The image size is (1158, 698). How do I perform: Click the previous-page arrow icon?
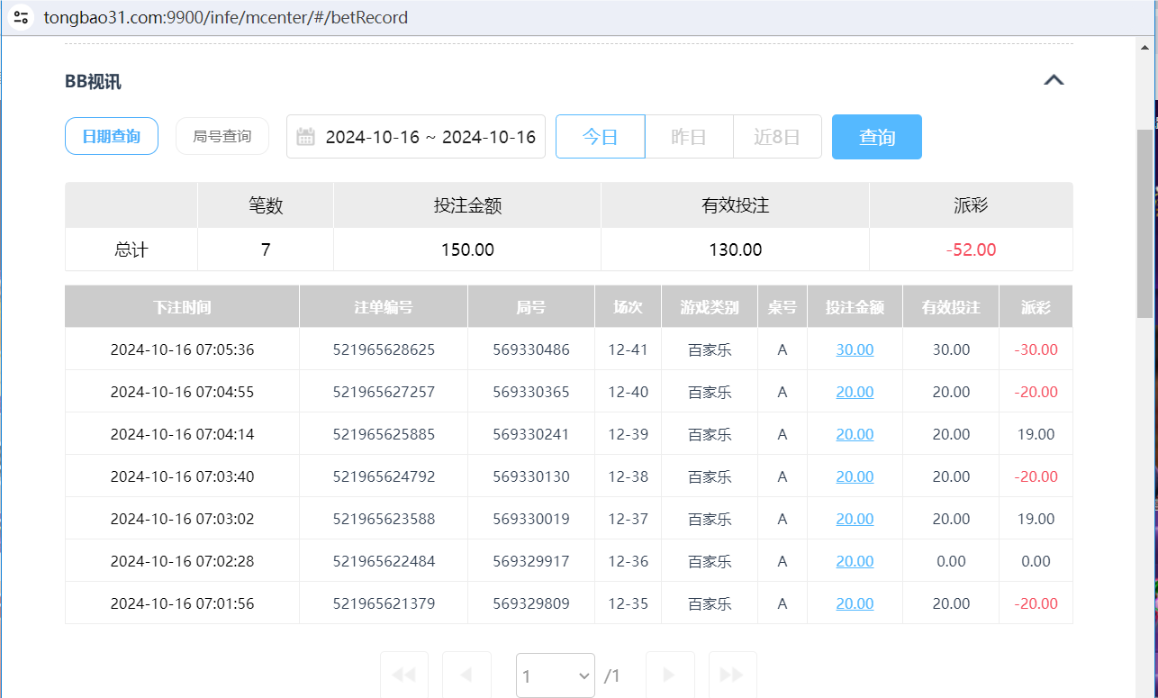pyautogui.click(x=466, y=675)
